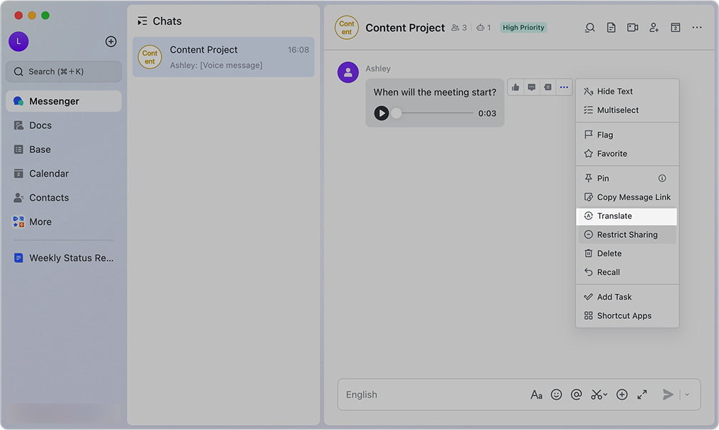Image resolution: width=719 pixels, height=430 pixels.
Task: Open header more options ellipsis
Action: click(697, 28)
